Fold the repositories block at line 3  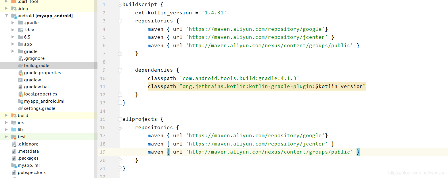pyautogui.click(x=120, y=21)
